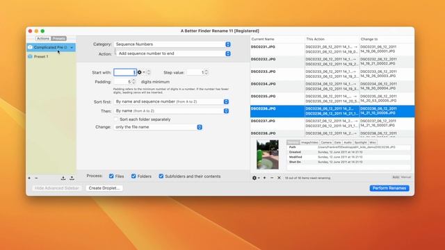This screenshot has width=445, height=250.
Task: Select file DSC0232.JPG in list
Action: pyautogui.click(x=332, y=62)
